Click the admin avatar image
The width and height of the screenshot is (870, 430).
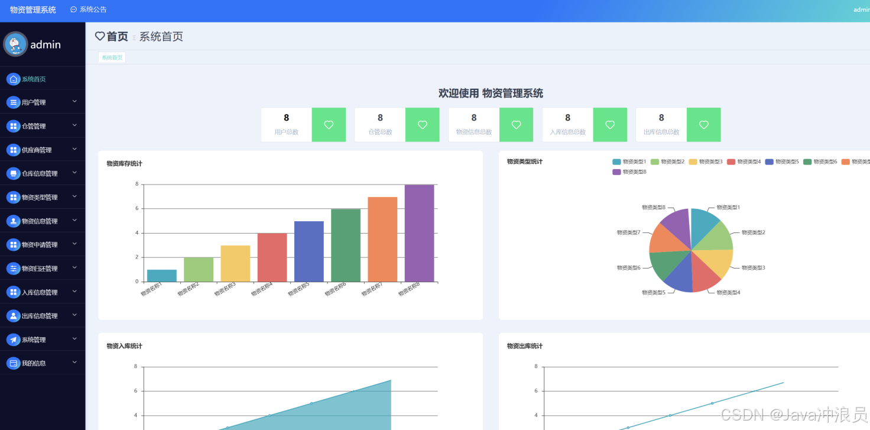point(15,44)
